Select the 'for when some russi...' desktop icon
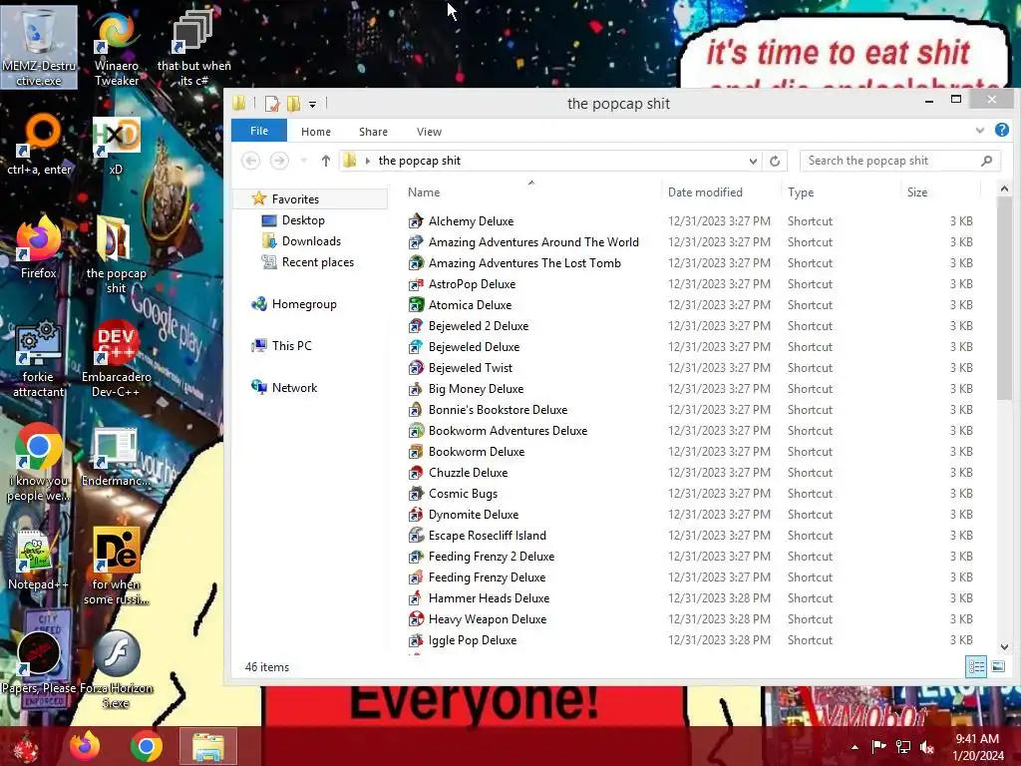Image resolution: width=1021 pixels, height=766 pixels. click(116, 566)
